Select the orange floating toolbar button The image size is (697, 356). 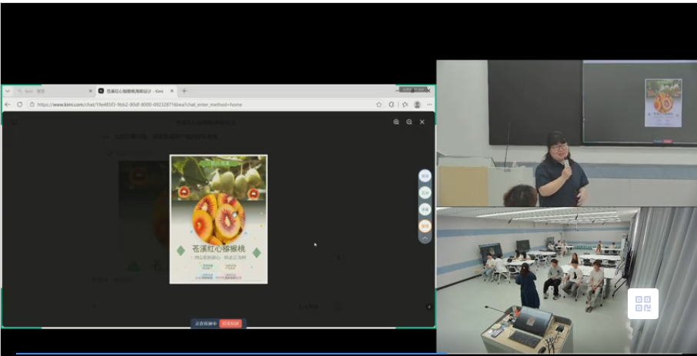(425, 226)
